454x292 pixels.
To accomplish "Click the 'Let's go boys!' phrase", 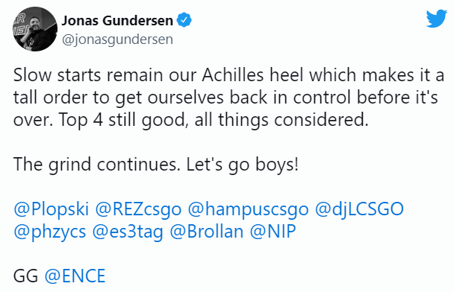I will tap(243, 165).
